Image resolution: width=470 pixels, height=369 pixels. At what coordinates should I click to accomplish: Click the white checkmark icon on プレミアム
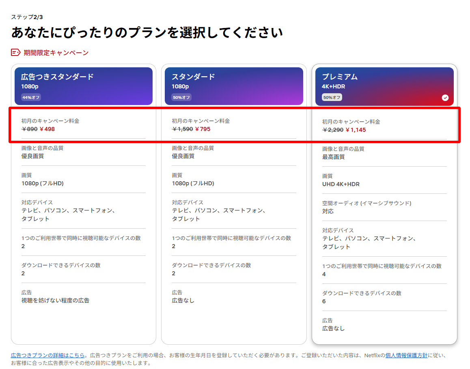(x=445, y=98)
